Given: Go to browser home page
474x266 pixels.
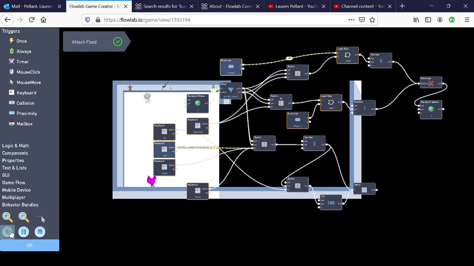Looking at the screenshot, I should tap(43, 20).
